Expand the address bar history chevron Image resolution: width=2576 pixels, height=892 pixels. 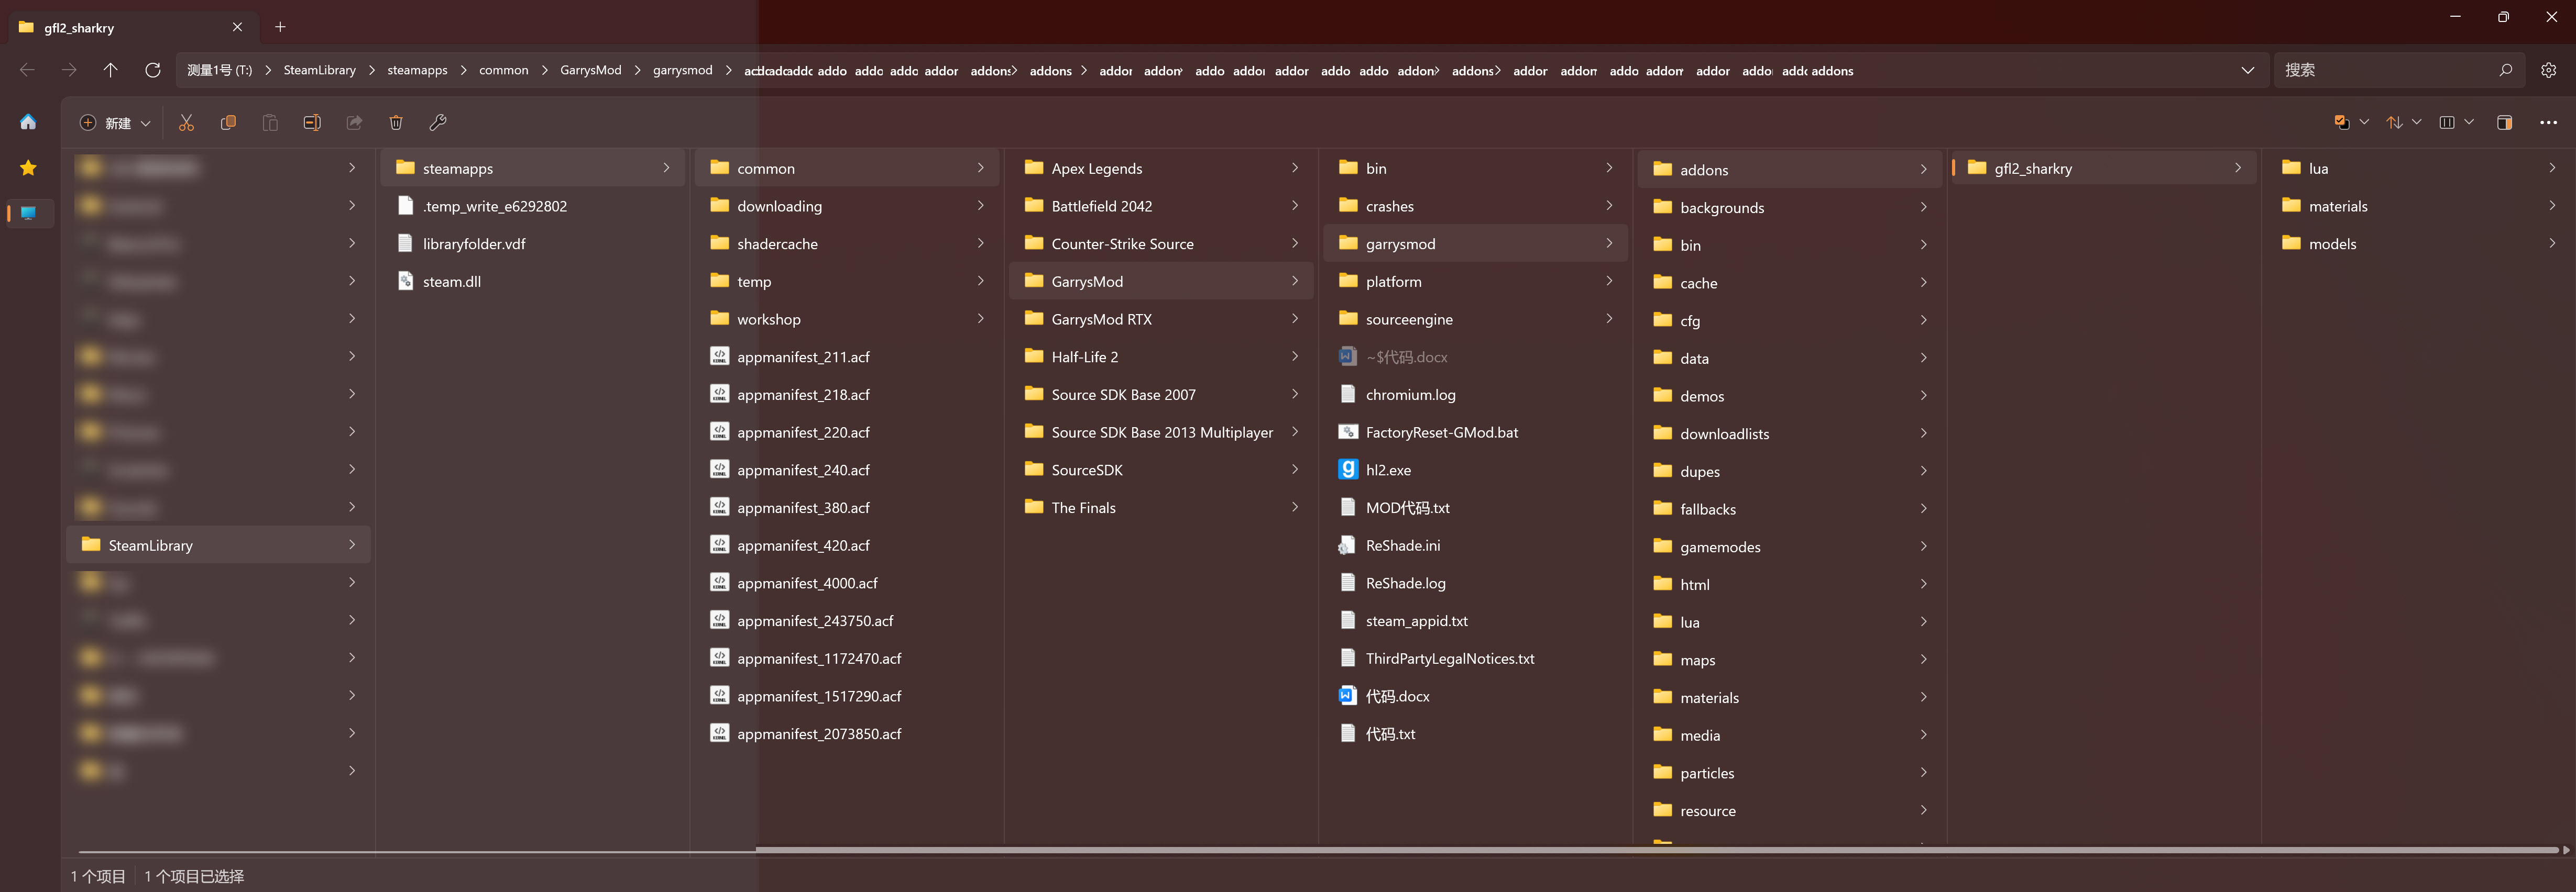click(2247, 70)
